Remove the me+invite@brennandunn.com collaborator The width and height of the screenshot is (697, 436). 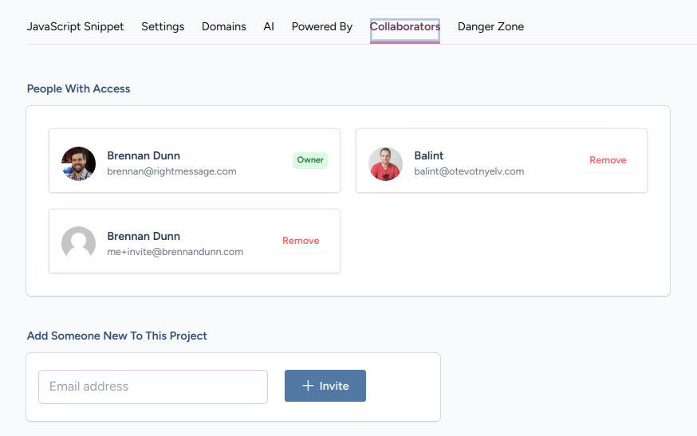coord(301,241)
